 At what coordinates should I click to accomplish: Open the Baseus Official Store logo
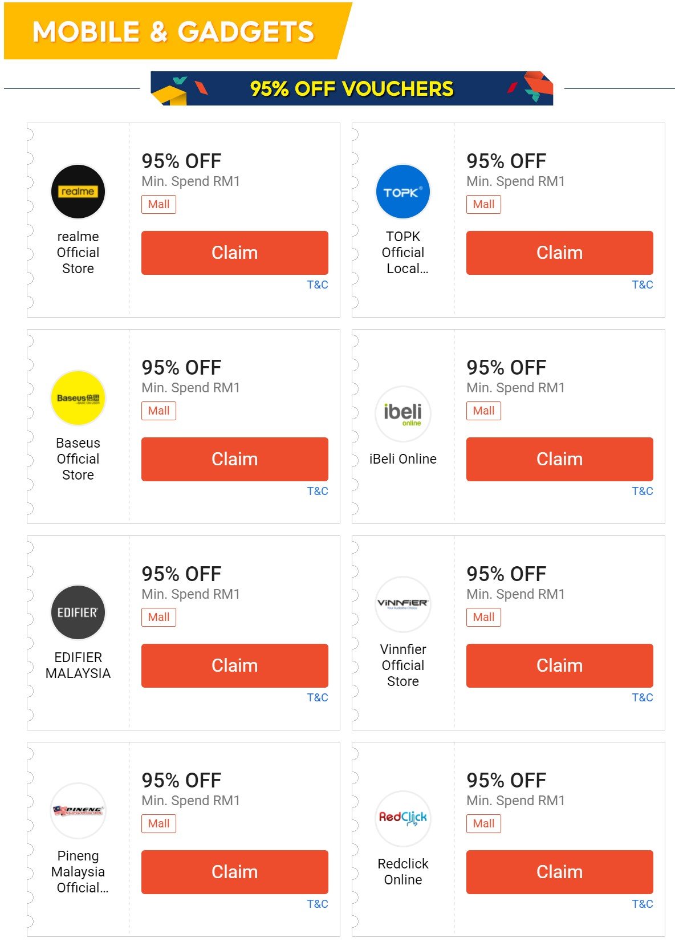(78, 399)
